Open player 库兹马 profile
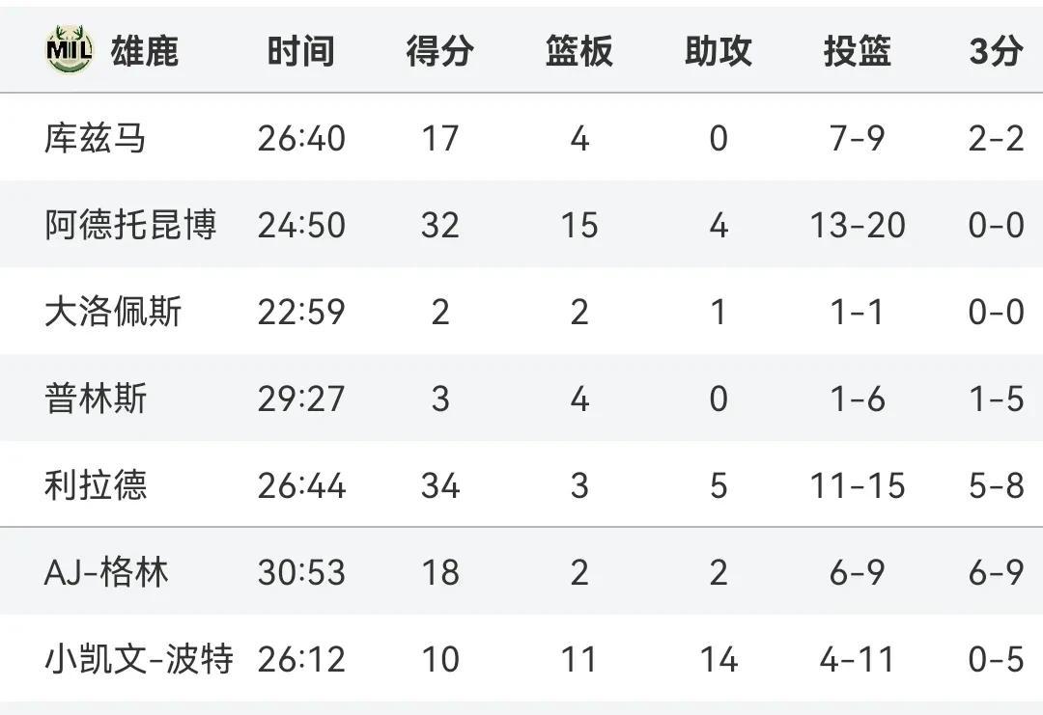The image size is (1043, 715). [95, 138]
